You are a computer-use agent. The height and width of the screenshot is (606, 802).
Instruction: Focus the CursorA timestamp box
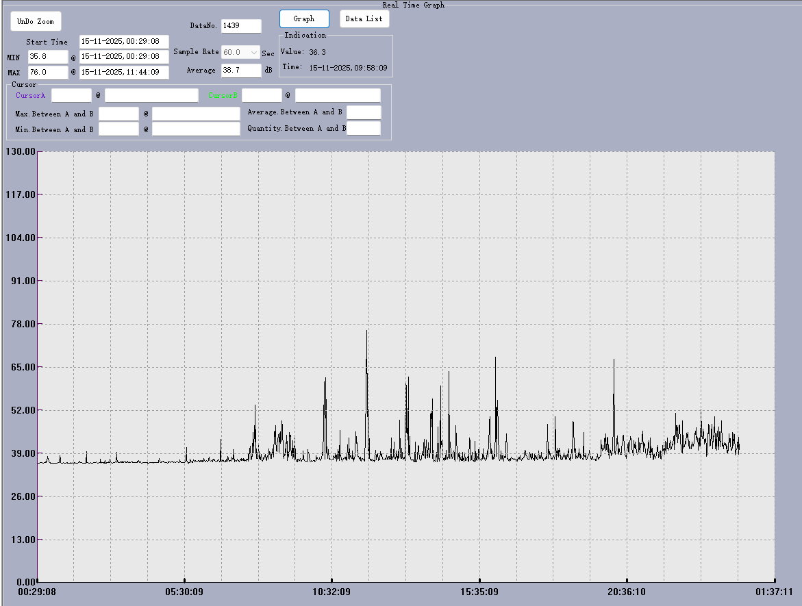[x=151, y=95]
